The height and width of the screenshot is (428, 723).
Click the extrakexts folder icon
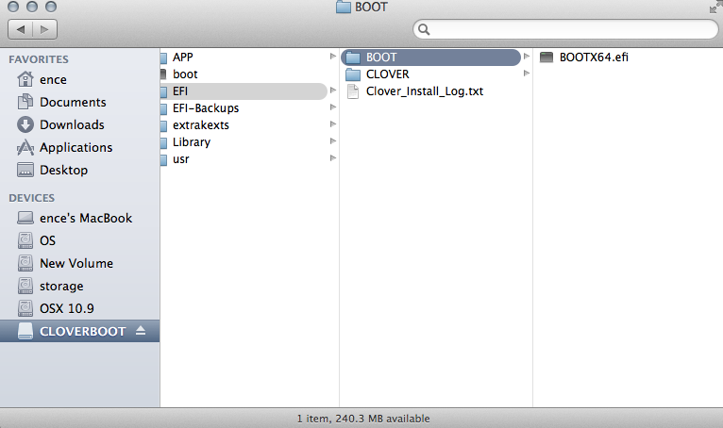163,125
